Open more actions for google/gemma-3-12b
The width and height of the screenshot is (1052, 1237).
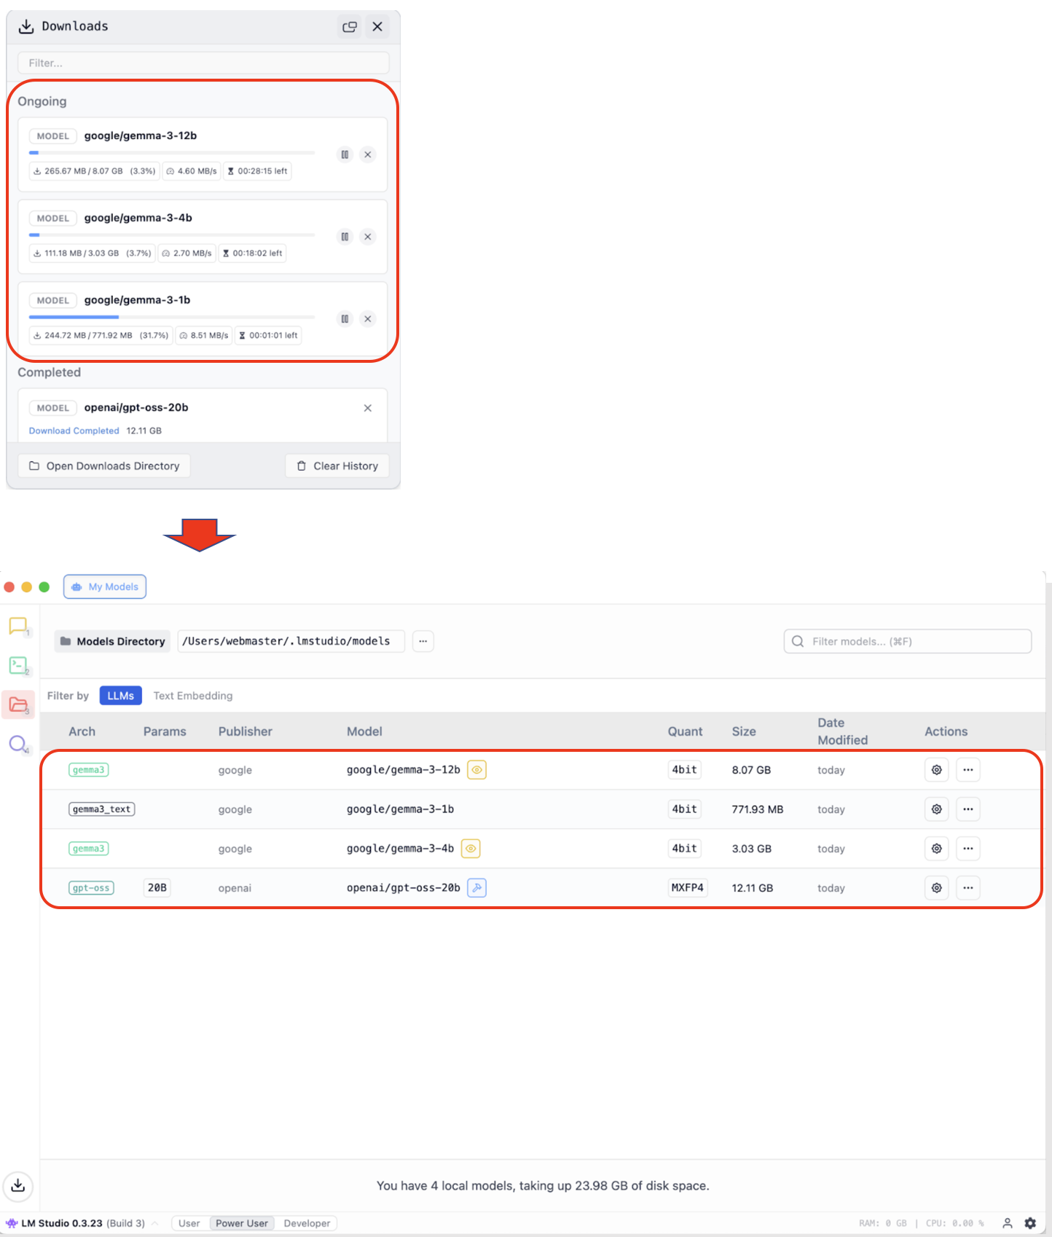click(968, 770)
